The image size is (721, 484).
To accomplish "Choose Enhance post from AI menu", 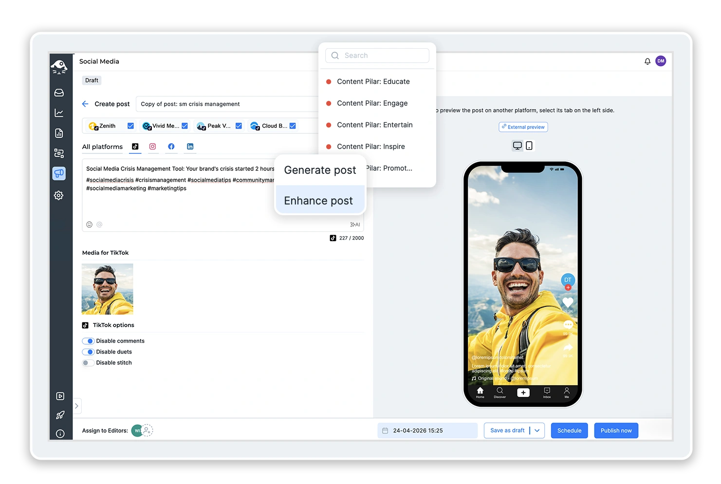I will pyautogui.click(x=320, y=201).
